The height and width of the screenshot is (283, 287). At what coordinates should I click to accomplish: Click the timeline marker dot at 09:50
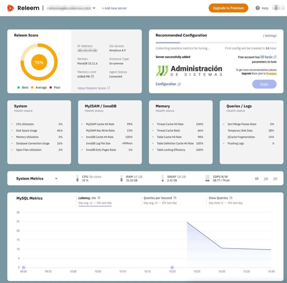click(23, 268)
